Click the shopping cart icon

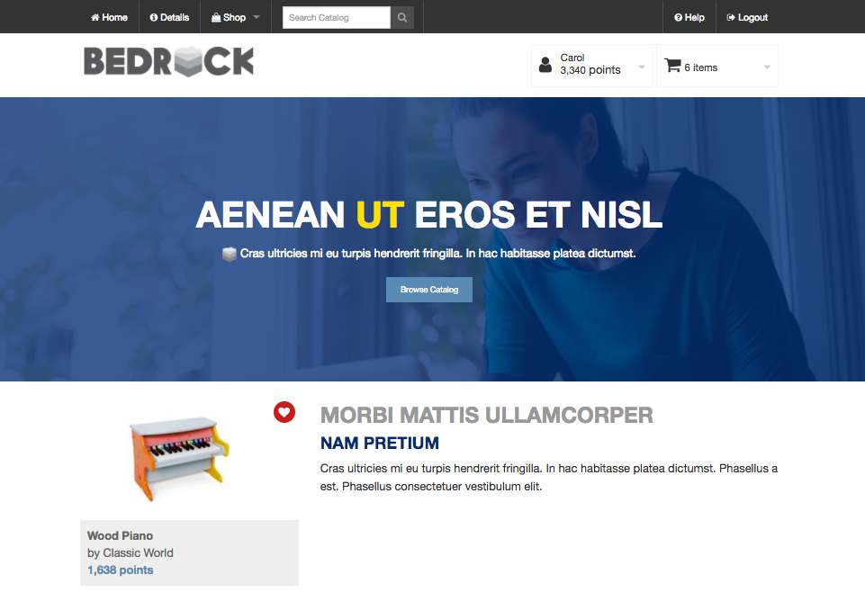pyautogui.click(x=672, y=66)
